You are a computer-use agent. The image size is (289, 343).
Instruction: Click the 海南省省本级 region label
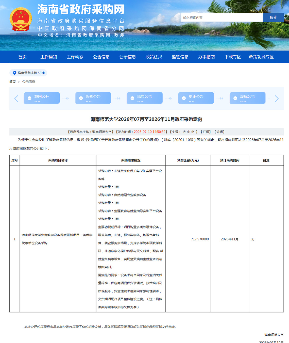pyautogui.click(x=27, y=73)
